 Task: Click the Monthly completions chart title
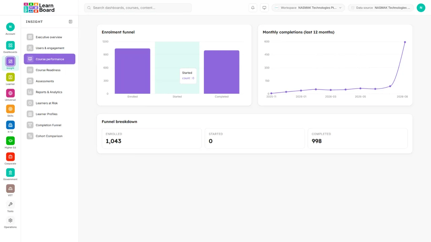[x=298, y=32]
